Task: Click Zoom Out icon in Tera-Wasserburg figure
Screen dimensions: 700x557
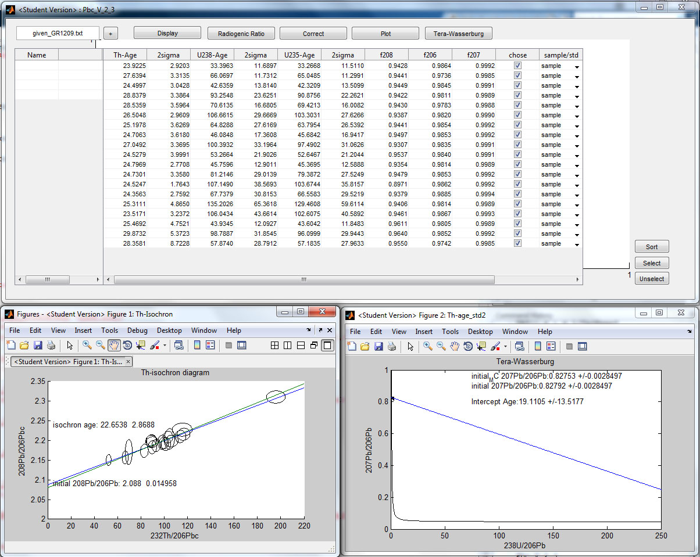Action: pyautogui.click(x=441, y=347)
